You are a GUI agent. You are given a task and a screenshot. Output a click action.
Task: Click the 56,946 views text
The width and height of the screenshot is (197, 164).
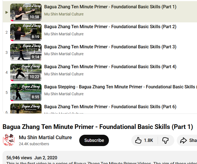coord(19,158)
